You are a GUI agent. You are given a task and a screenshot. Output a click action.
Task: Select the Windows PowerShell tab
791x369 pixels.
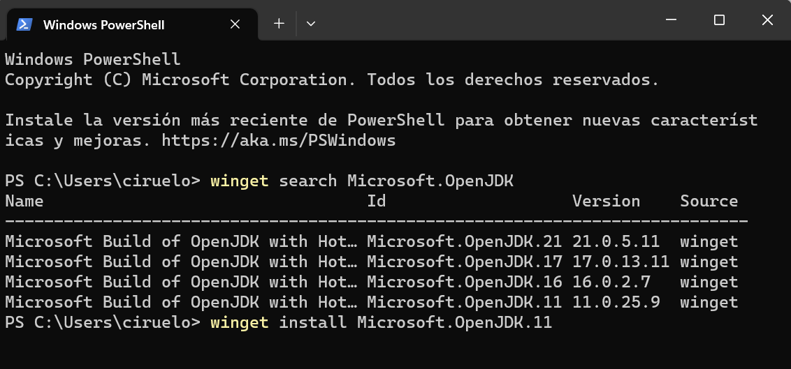(x=103, y=24)
